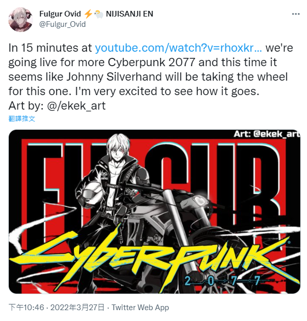
Task: Click the Art: @ekek_art watermark in image
Action: point(267,134)
